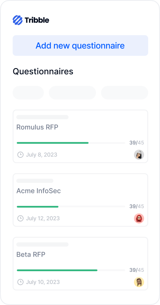Screen dimensions: 160x305
Task: Click the clock icon beside July 8, 2023
Action: 21,155
